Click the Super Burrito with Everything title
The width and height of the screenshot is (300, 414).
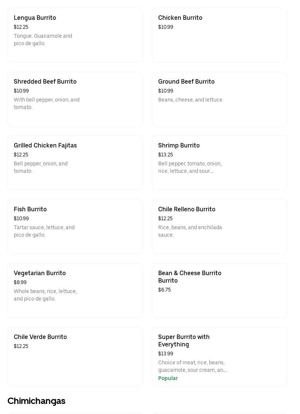184,340
